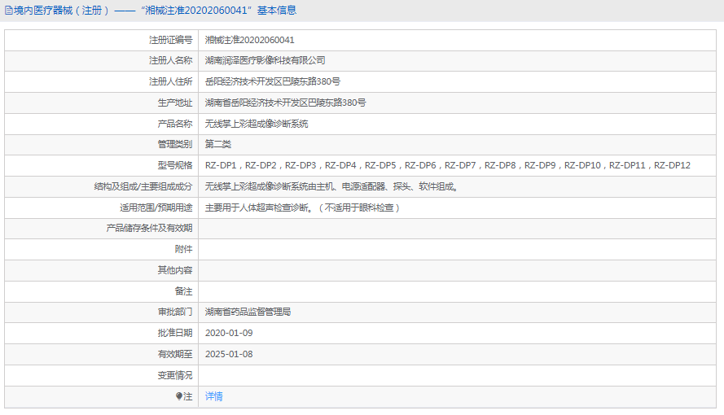The width and height of the screenshot is (724, 415).
Task: Select composition text mentioning 主机、电源适配器
Action: [331, 187]
